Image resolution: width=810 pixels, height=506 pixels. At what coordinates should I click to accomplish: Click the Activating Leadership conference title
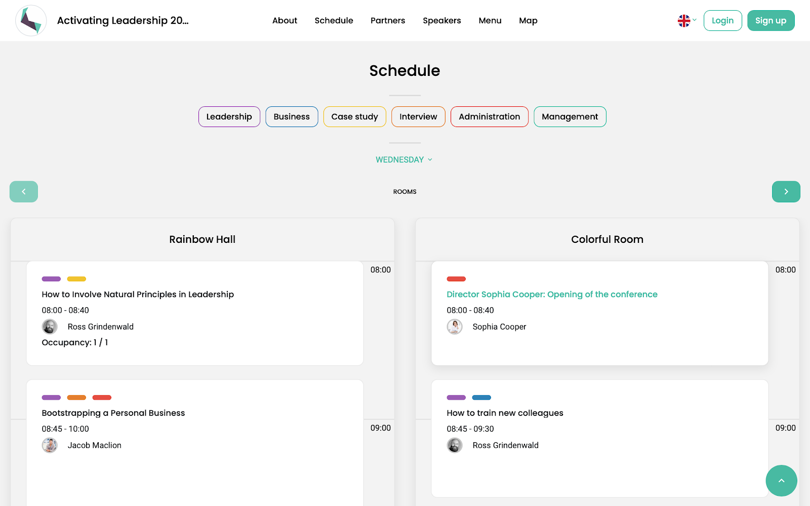click(x=123, y=21)
